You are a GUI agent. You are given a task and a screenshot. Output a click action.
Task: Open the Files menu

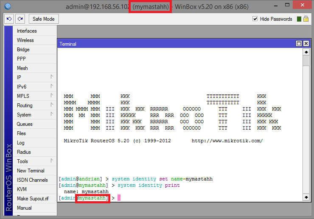pyautogui.click(x=35, y=133)
